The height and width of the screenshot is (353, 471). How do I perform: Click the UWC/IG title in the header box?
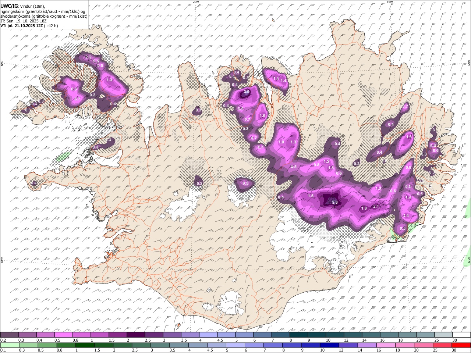pos(9,6)
